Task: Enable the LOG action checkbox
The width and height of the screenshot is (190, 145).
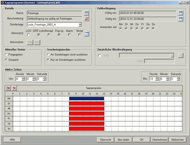Action: 28,35
